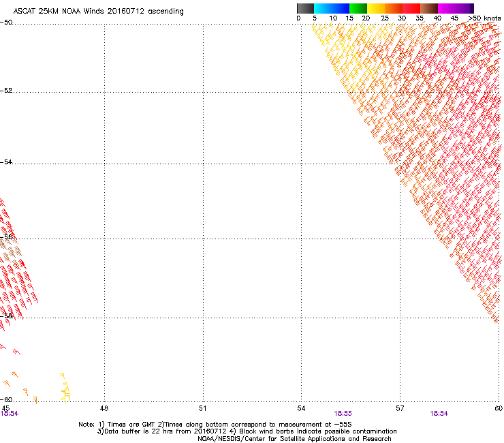The image size is (504, 443).
Task: Click the '-54' latitude axis label
Action: click(x=6, y=162)
